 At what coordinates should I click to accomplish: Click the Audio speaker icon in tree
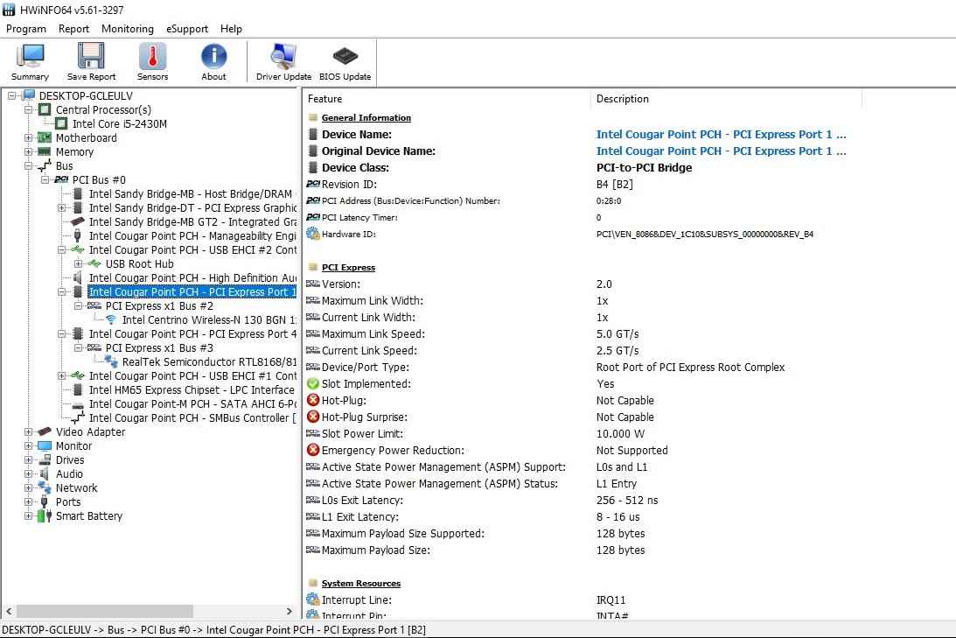click(45, 474)
